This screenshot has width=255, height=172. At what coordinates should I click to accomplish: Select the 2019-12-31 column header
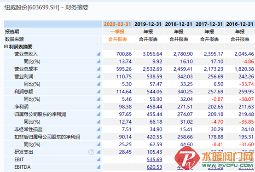pyautogui.click(x=148, y=24)
